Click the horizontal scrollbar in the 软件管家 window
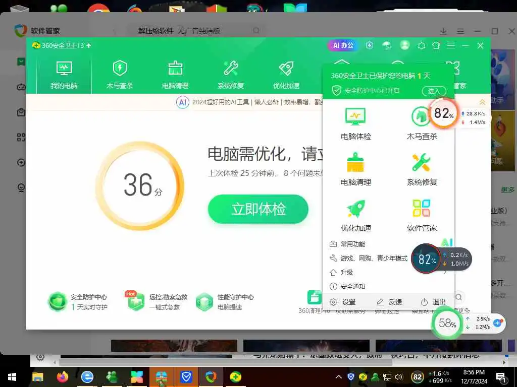This screenshot has height=387, width=517. pyautogui.click(x=226, y=362)
